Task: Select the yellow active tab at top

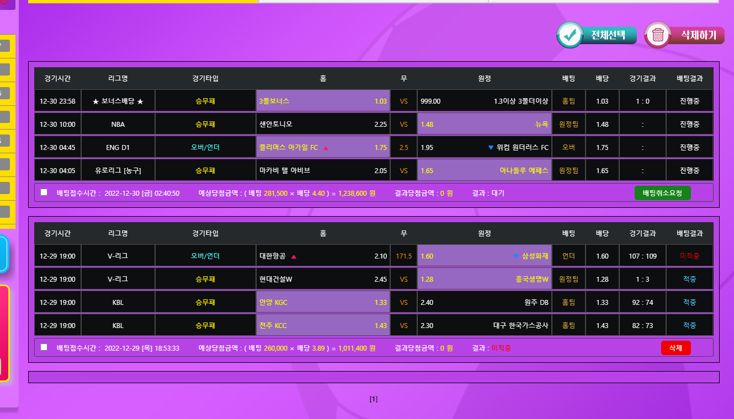Action: pos(142,2)
